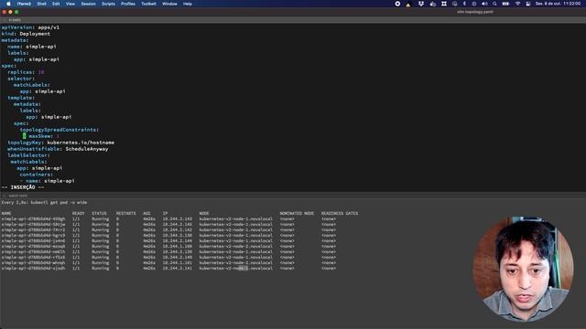
Task: Click the NODE column header
Action: pos(204,213)
